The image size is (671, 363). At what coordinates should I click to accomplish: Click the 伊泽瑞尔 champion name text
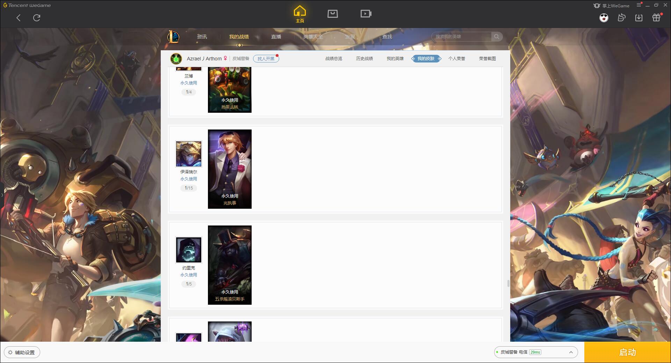(x=189, y=172)
